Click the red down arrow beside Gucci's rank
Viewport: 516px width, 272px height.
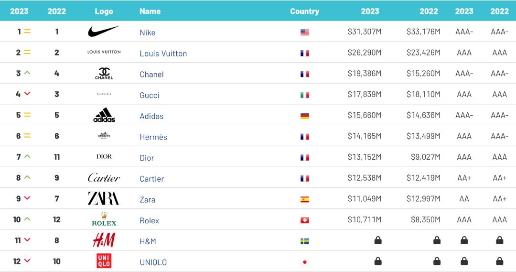point(27,94)
